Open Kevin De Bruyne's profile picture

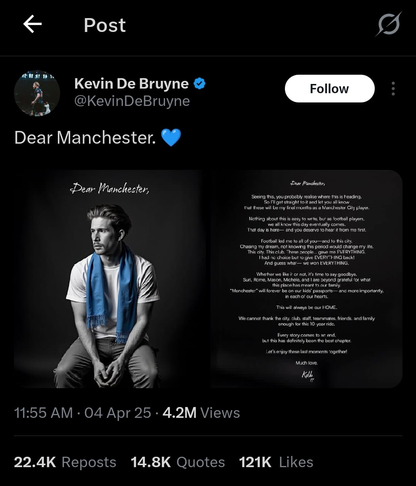pyautogui.click(x=37, y=93)
